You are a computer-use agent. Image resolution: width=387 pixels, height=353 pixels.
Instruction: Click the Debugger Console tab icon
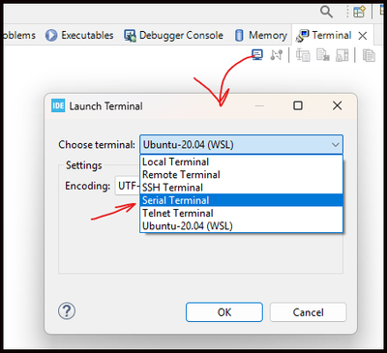coord(130,36)
